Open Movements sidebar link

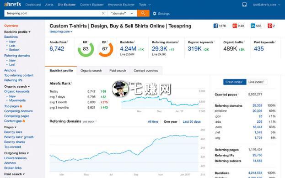[17, 100]
